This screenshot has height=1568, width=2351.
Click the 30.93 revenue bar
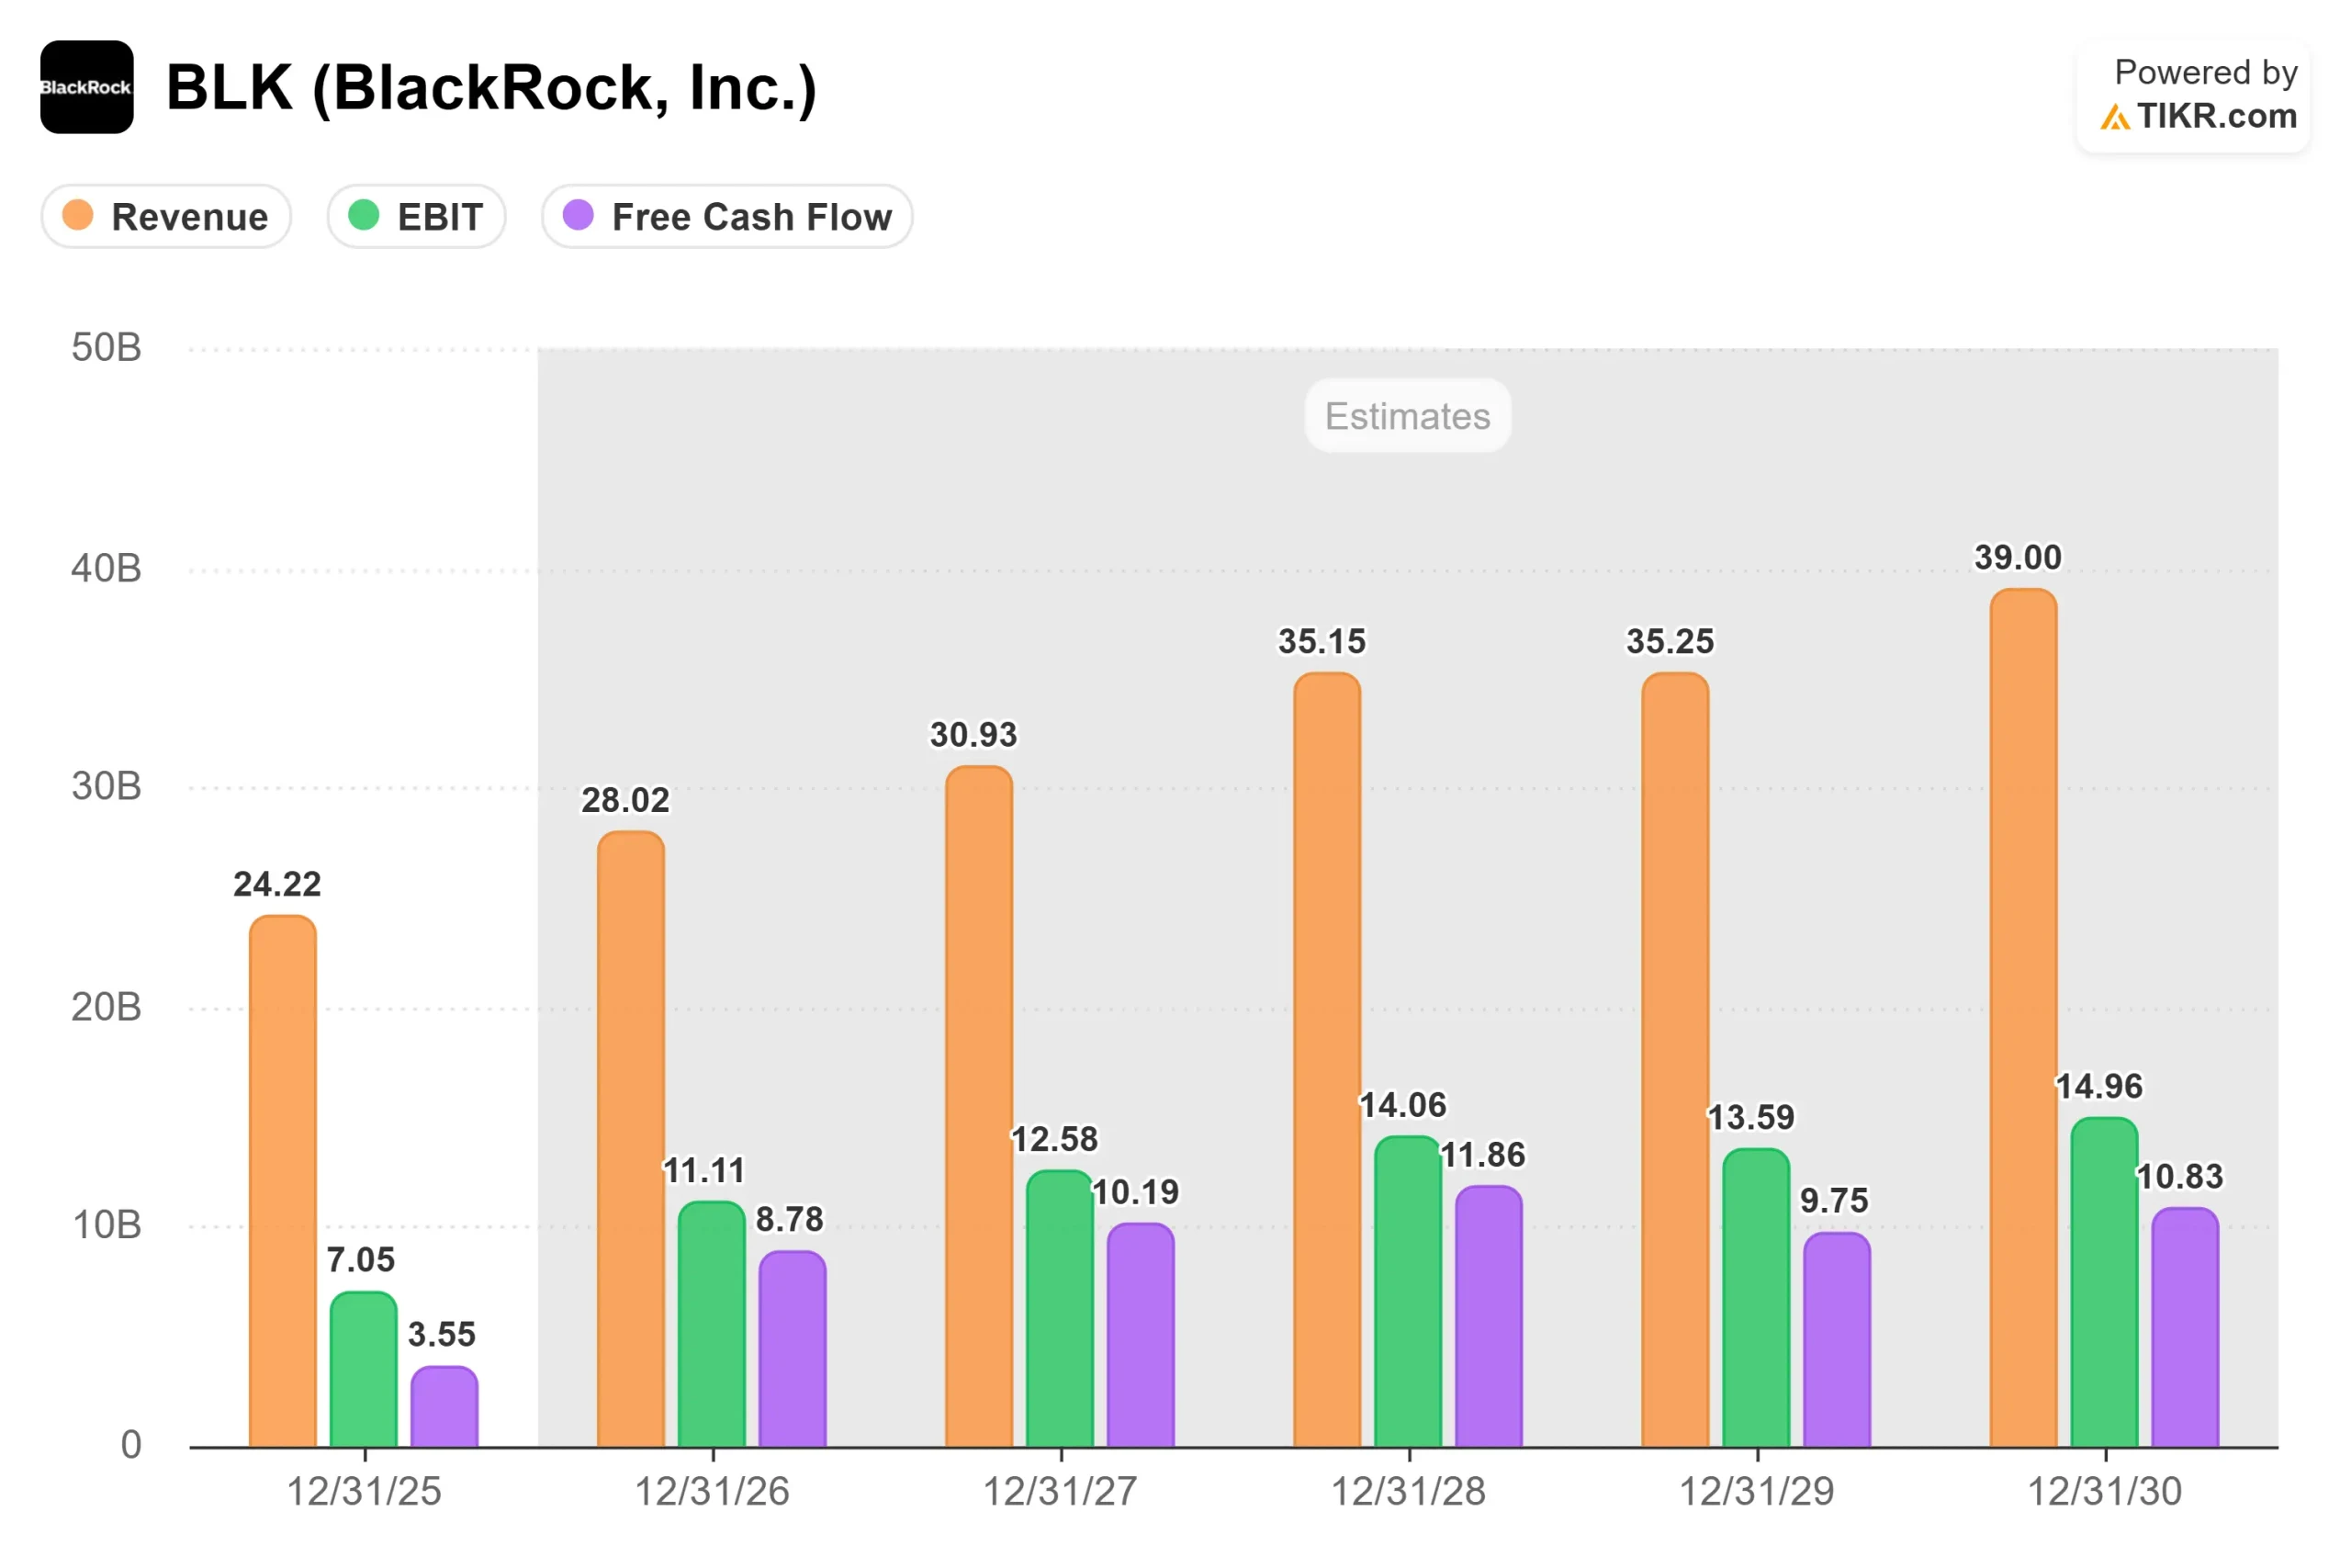979,1107
